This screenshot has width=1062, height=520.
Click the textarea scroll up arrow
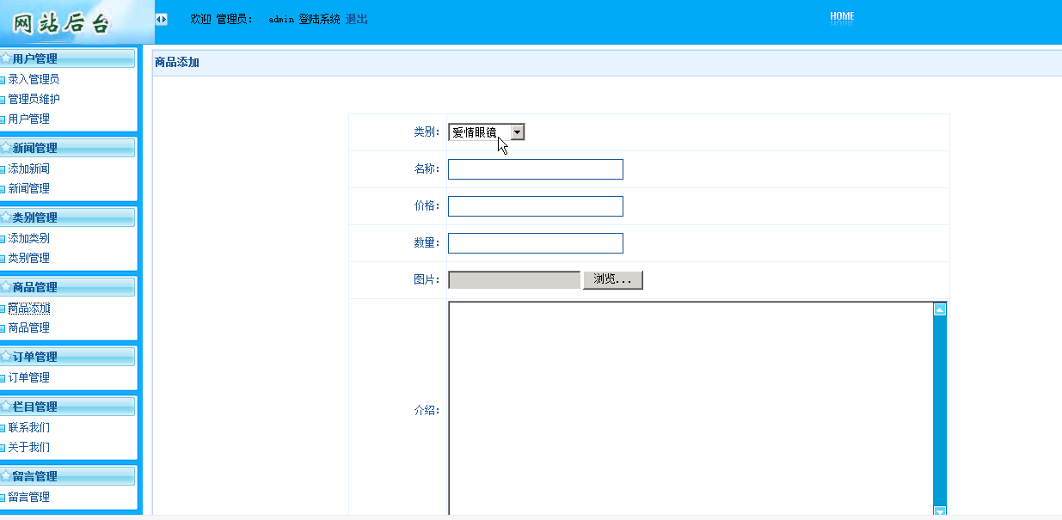(940, 309)
